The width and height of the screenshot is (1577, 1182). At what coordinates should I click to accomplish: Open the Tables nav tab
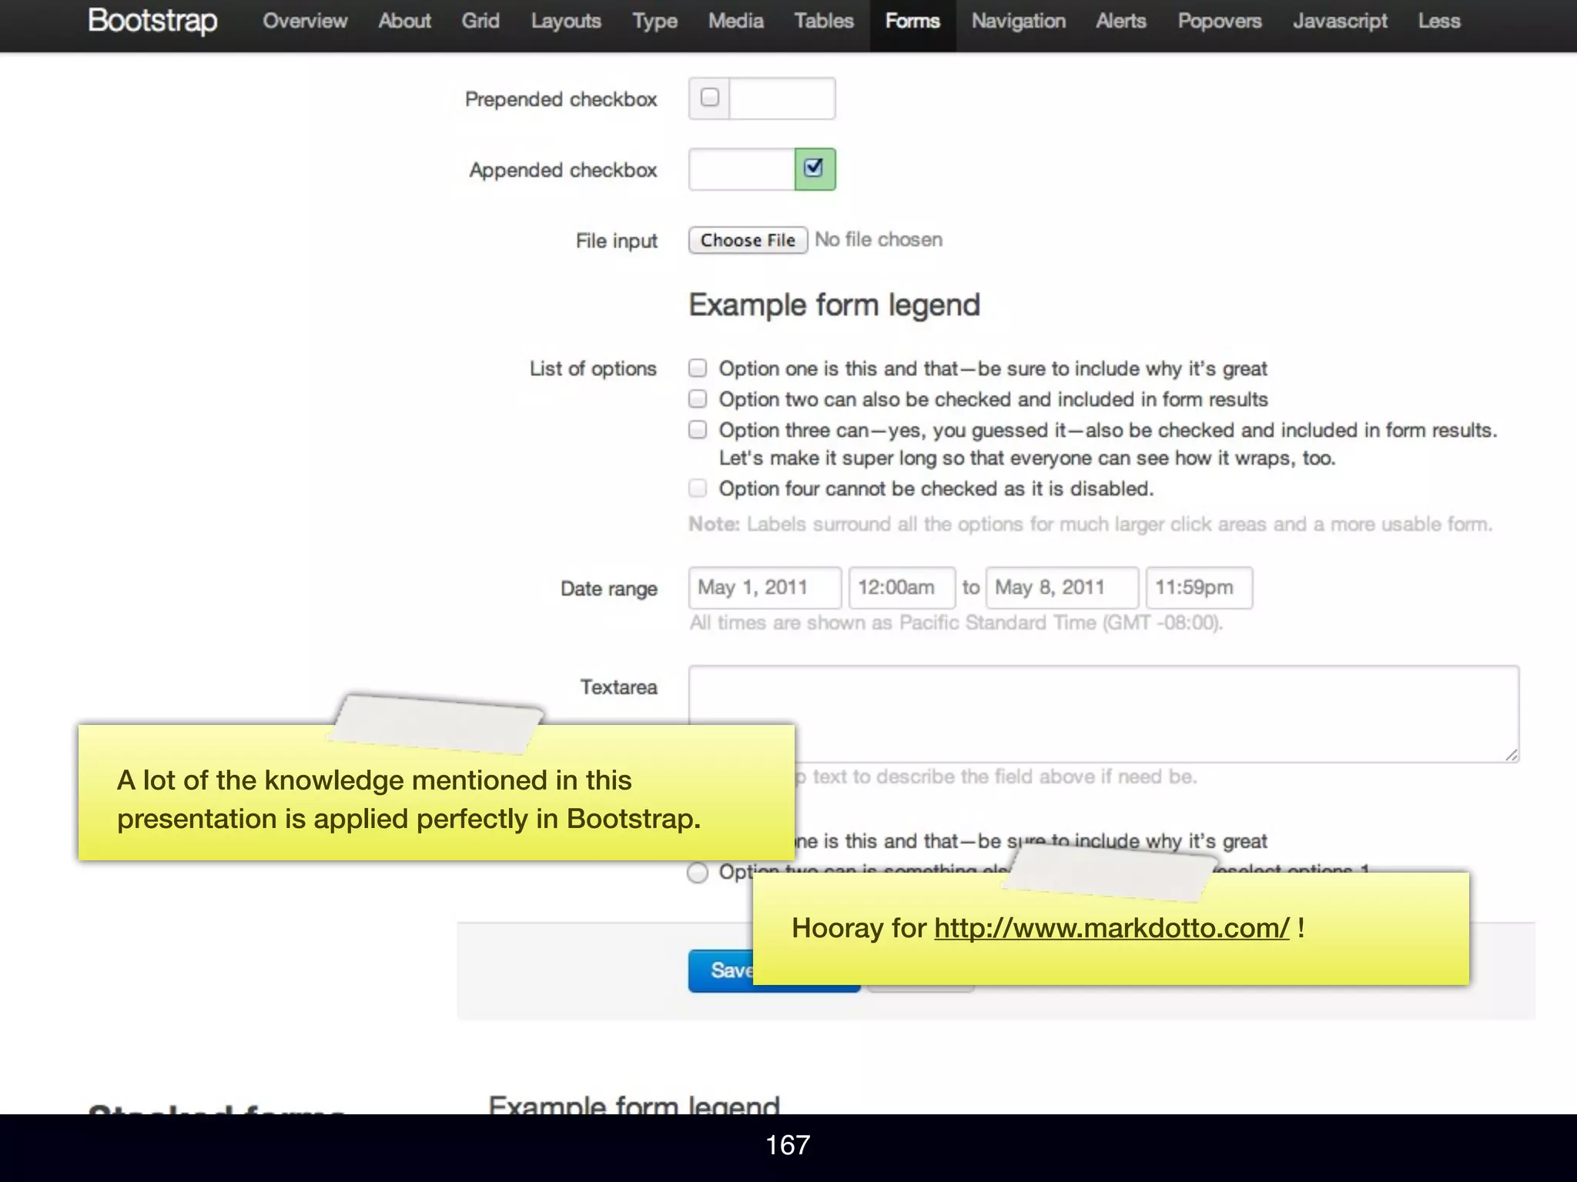[x=824, y=21]
